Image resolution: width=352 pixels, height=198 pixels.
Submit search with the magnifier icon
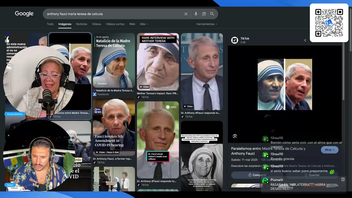tap(212, 14)
